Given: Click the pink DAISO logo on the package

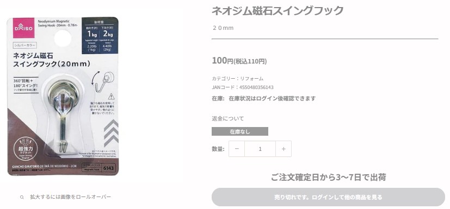Looking at the screenshot, I should click(23, 28).
